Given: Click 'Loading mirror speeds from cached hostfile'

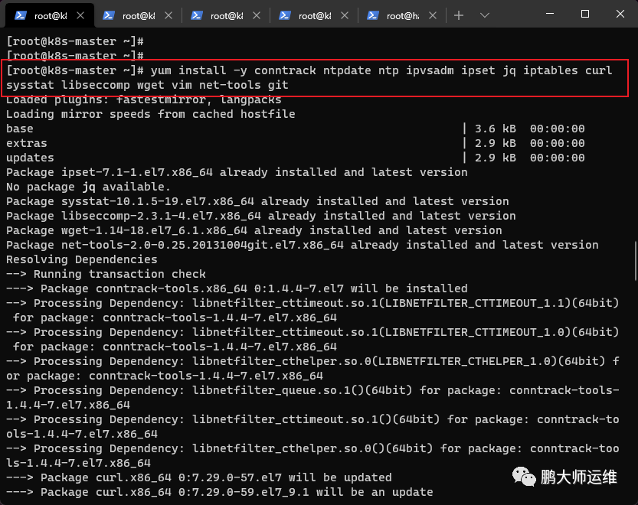Looking at the screenshot, I should coord(151,114).
